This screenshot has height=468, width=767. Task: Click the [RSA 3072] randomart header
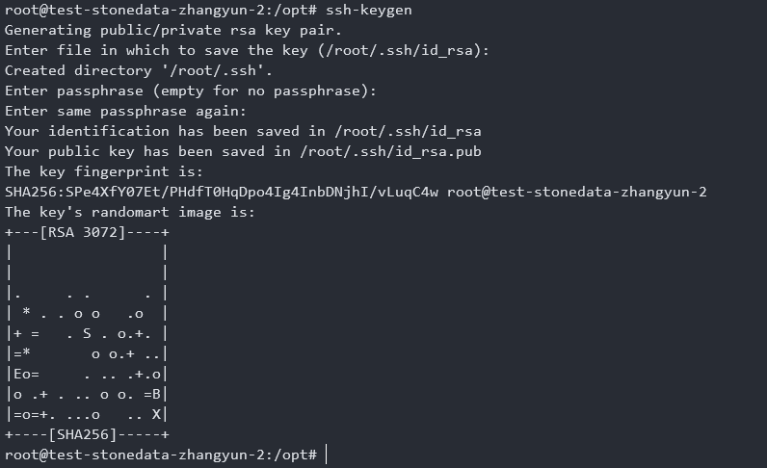tap(81, 232)
